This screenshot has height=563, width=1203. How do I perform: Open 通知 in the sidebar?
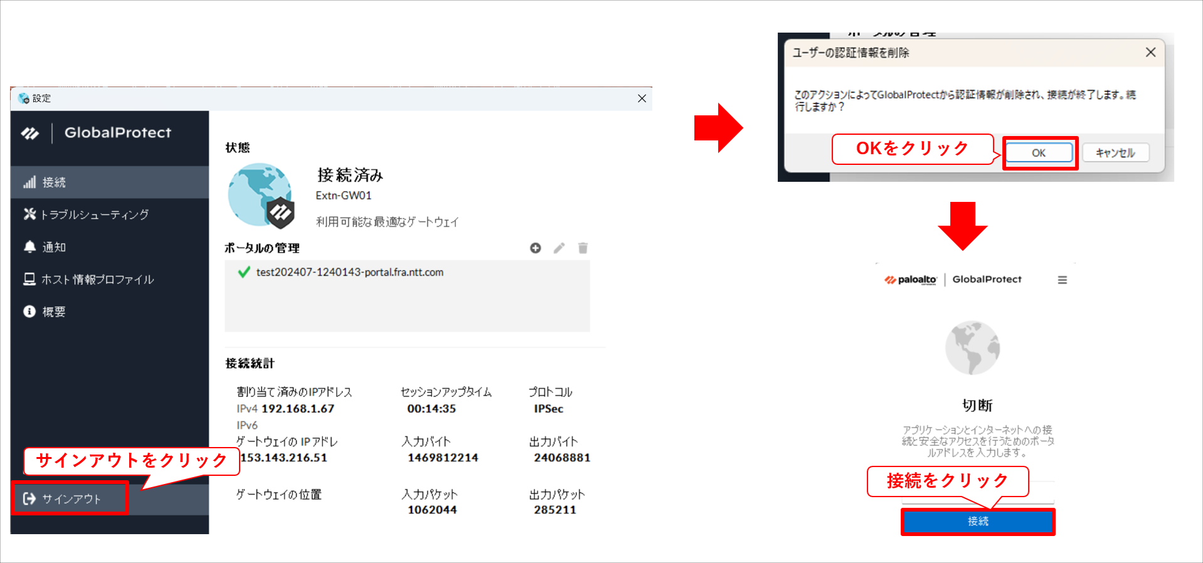pyautogui.click(x=110, y=247)
